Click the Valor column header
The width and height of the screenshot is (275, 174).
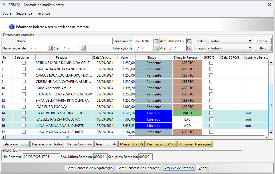pos(126,57)
